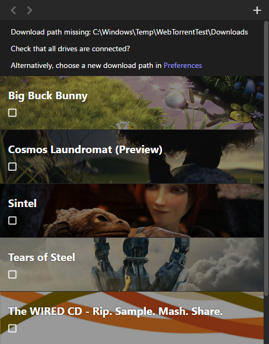This screenshot has width=269, height=344.
Task: Go back with the left arrow
Action: point(13,10)
